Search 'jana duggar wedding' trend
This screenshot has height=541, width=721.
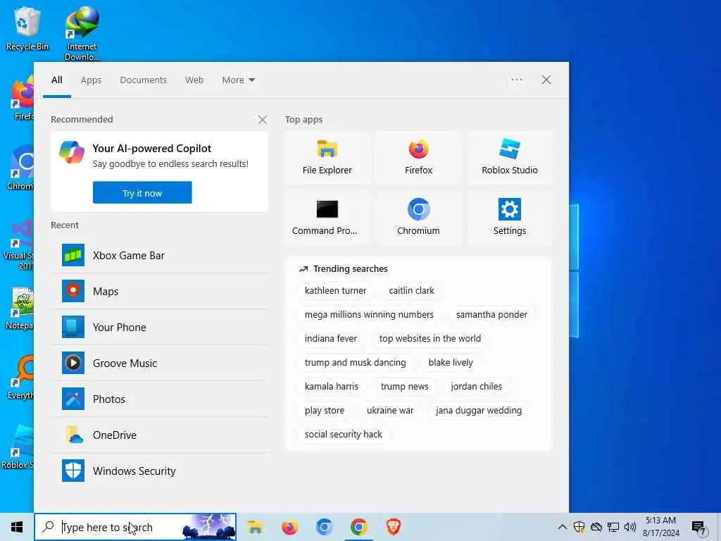tap(478, 411)
